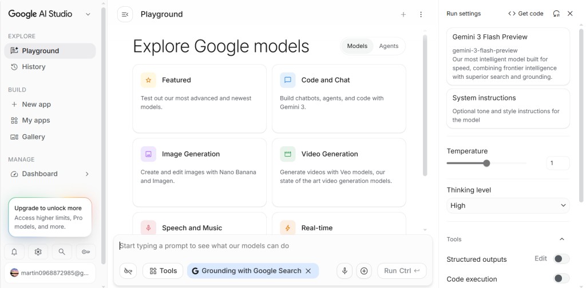The height and width of the screenshot is (288, 586).
Task: Click the search magnifier icon in sidebar
Action: [62, 252]
